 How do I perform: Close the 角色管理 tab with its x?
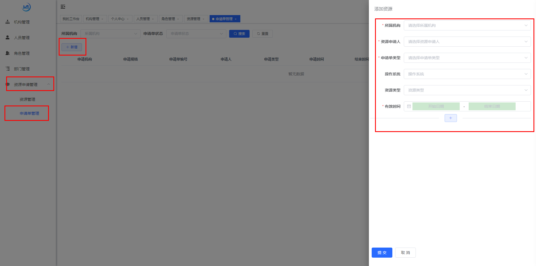(178, 19)
